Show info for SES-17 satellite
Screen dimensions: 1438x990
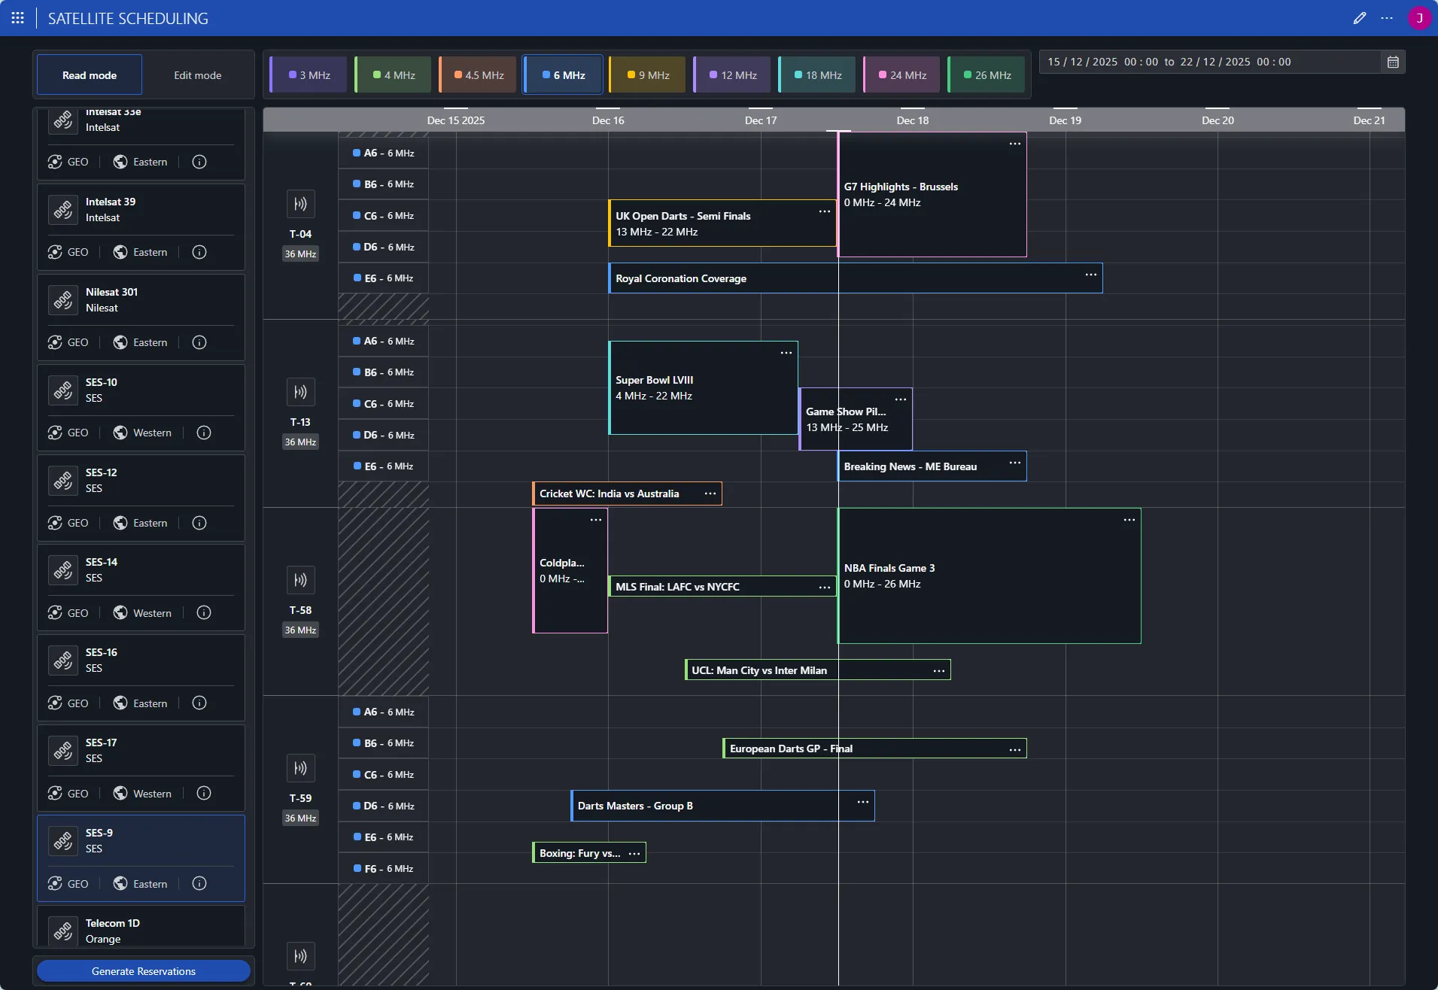(x=204, y=793)
